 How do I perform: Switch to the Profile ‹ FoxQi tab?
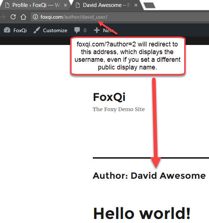coord(35,5)
